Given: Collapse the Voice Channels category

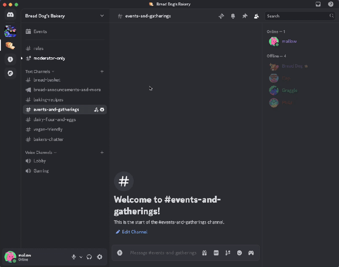Looking at the screenshot, I should point(40,152).
